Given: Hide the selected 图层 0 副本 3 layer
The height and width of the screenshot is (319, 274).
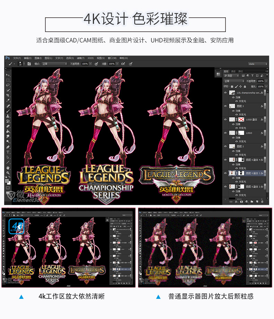Looking at the screenshot, I should pos(225,173).
